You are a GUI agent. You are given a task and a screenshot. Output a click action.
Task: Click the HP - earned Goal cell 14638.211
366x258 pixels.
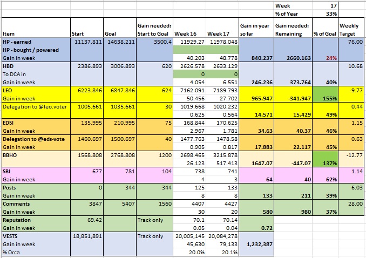tap(120, 42)
